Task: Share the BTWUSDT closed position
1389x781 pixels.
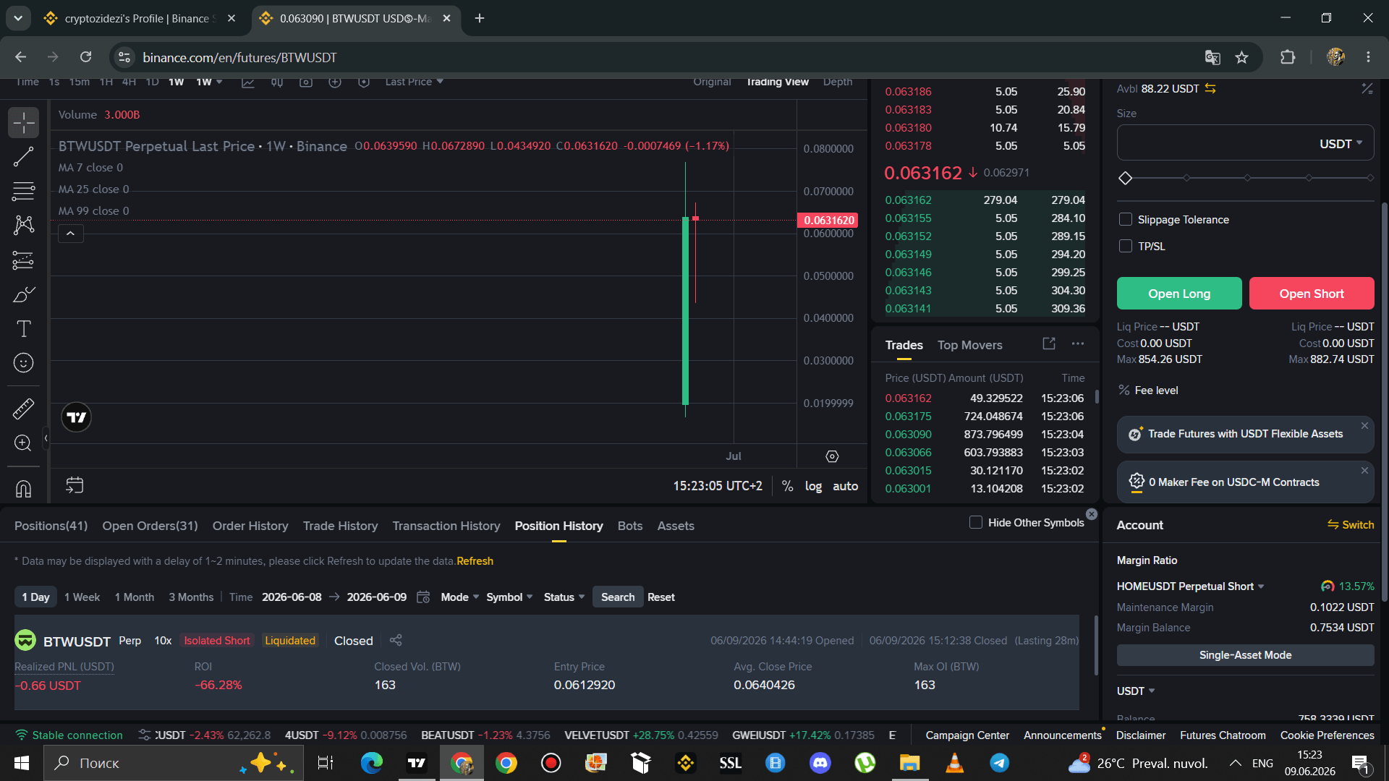Action: (396, 640)
